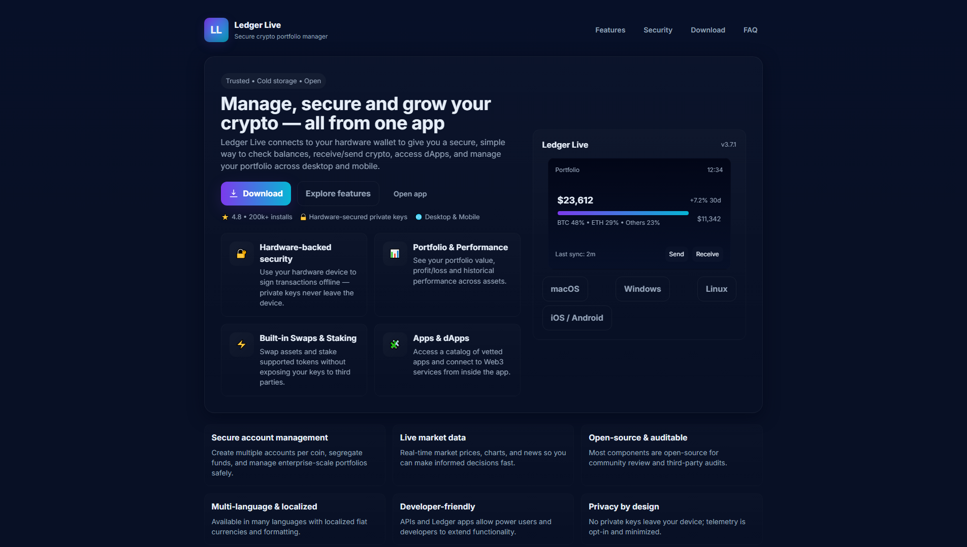Click the Portfolio & Performance chart icon
Viewport: 967px width, 547px height.
395,254
